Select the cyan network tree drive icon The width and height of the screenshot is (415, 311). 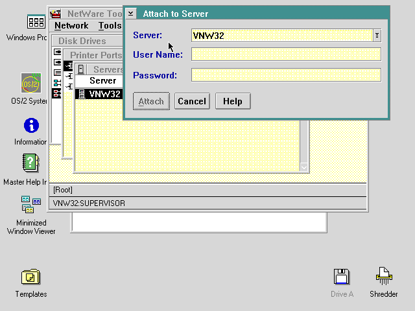[57, 83]
